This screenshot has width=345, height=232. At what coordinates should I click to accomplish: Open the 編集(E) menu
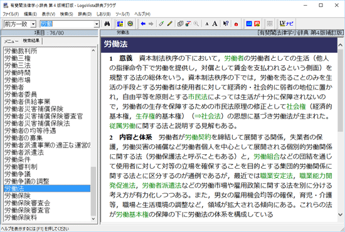tap(30, 14)
